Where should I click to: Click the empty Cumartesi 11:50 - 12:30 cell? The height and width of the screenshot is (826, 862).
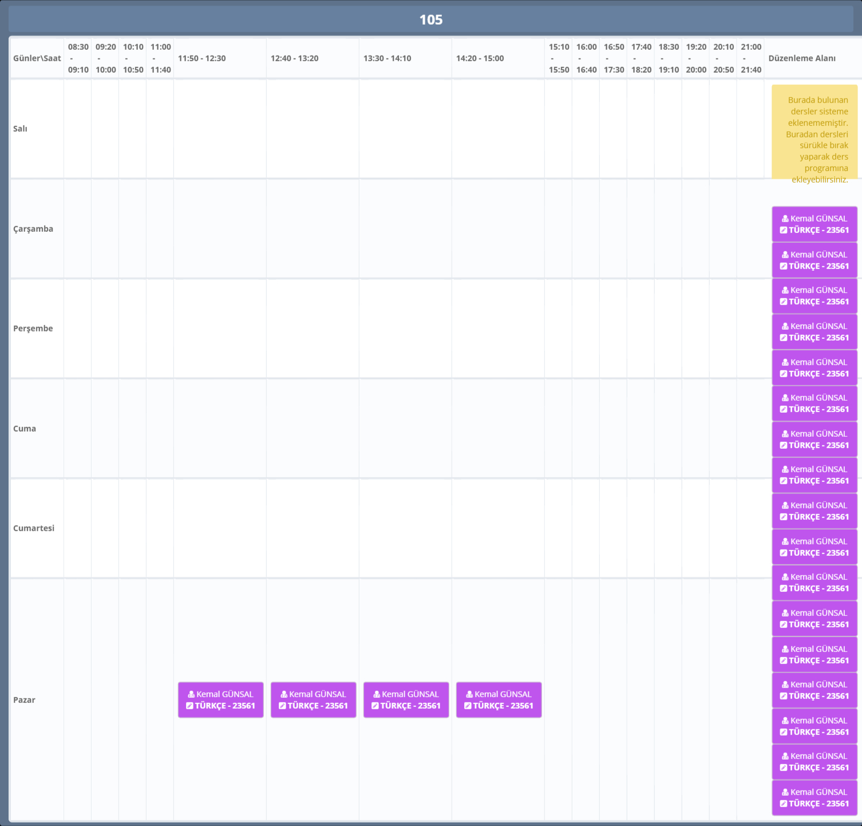(x=220, y=528)
